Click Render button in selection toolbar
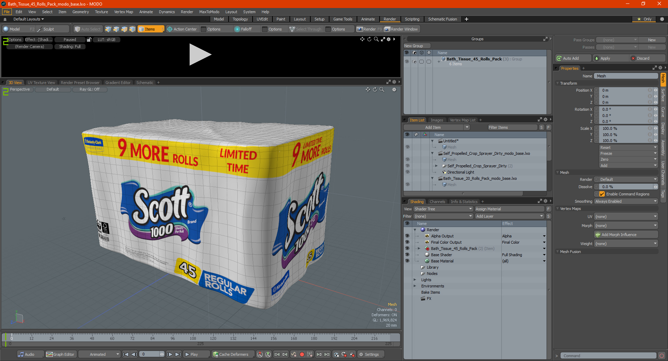The height and width of the screenshot is (361, 668). (369, 29)
